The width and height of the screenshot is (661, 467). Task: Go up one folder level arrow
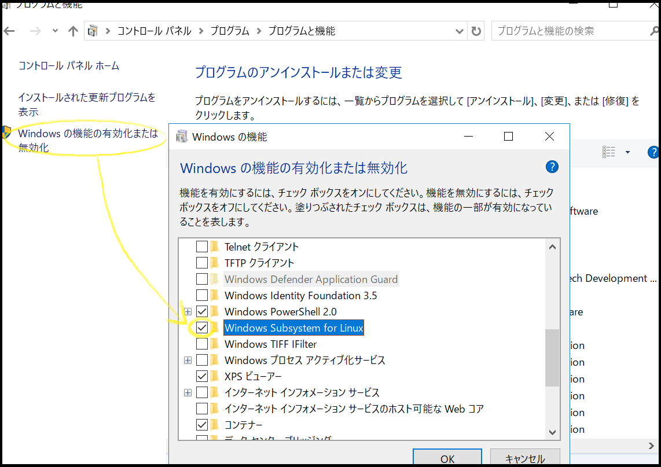[73, 31]
